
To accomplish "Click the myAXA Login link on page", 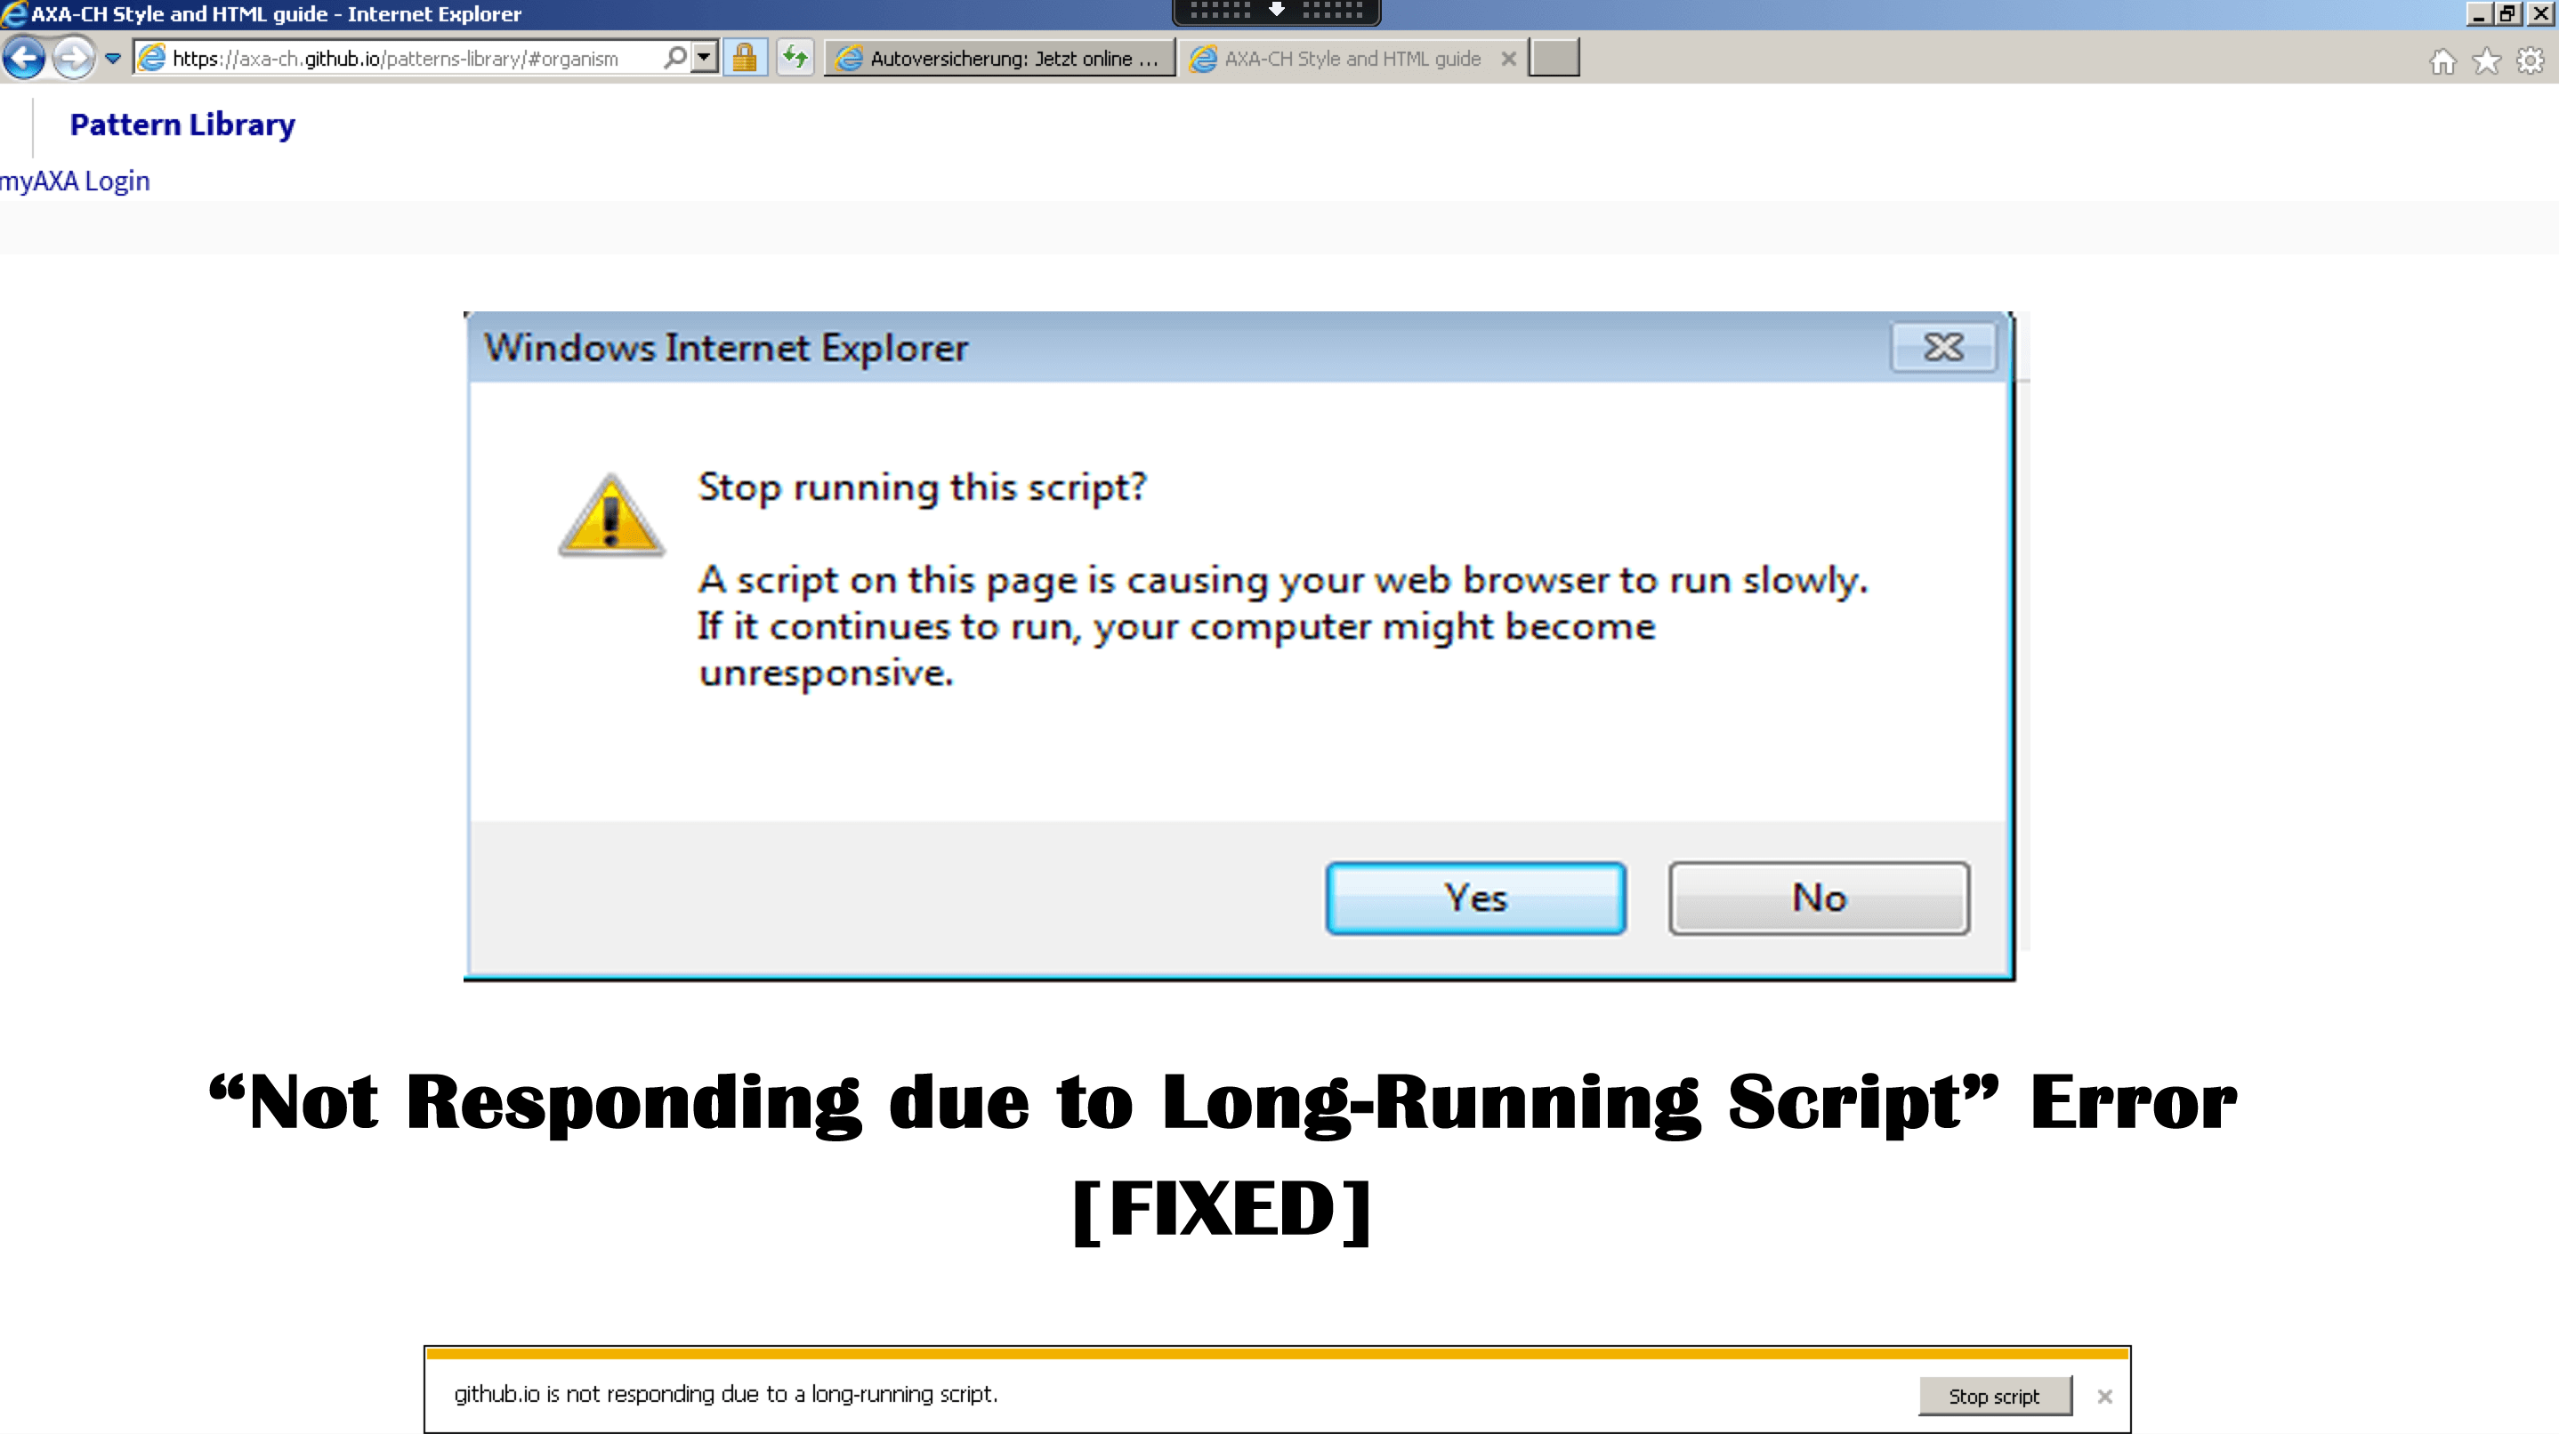I will click(74, 181).
